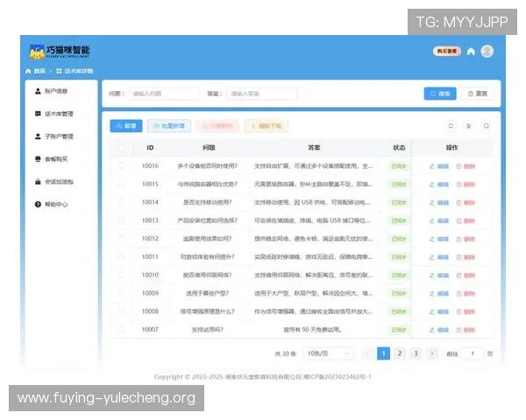Edit the row with ID 10014

(439, 203)
